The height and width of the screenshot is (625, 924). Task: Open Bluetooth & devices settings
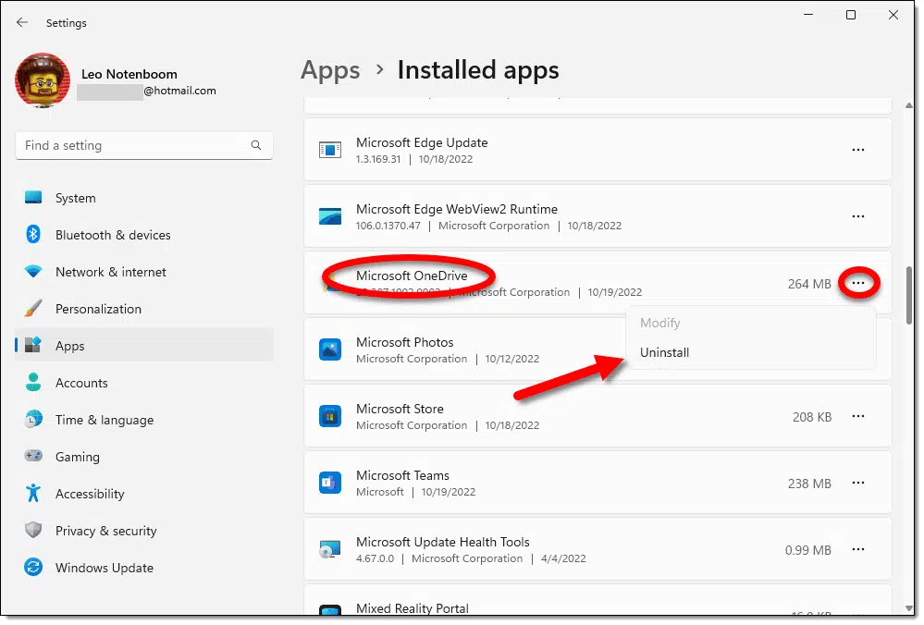[x=144, y=236]
